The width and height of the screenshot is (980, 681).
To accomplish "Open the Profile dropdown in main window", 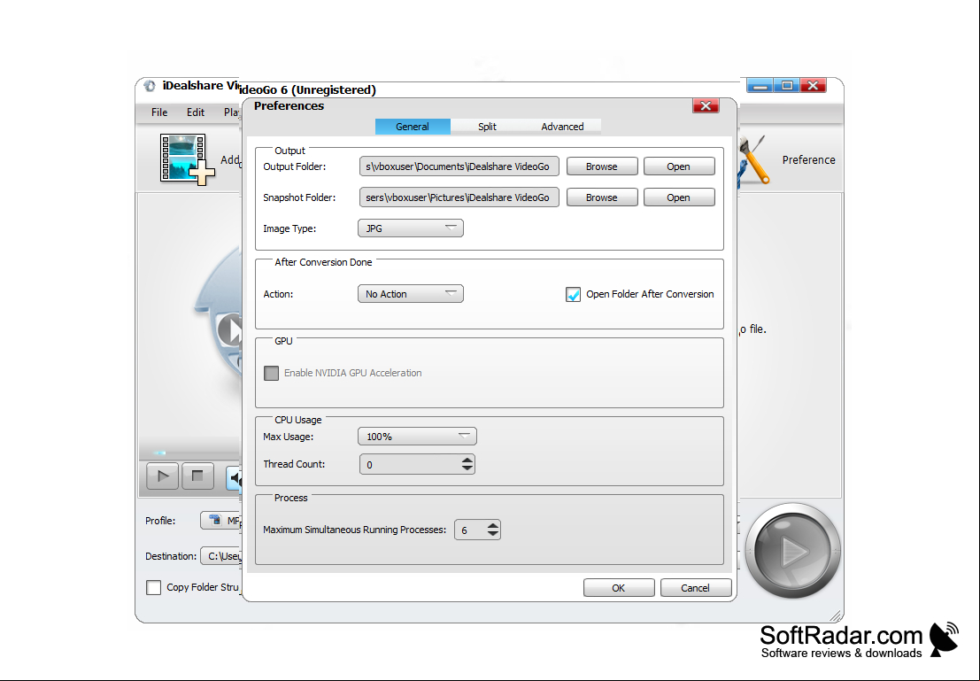I will [x=220, y=521].
